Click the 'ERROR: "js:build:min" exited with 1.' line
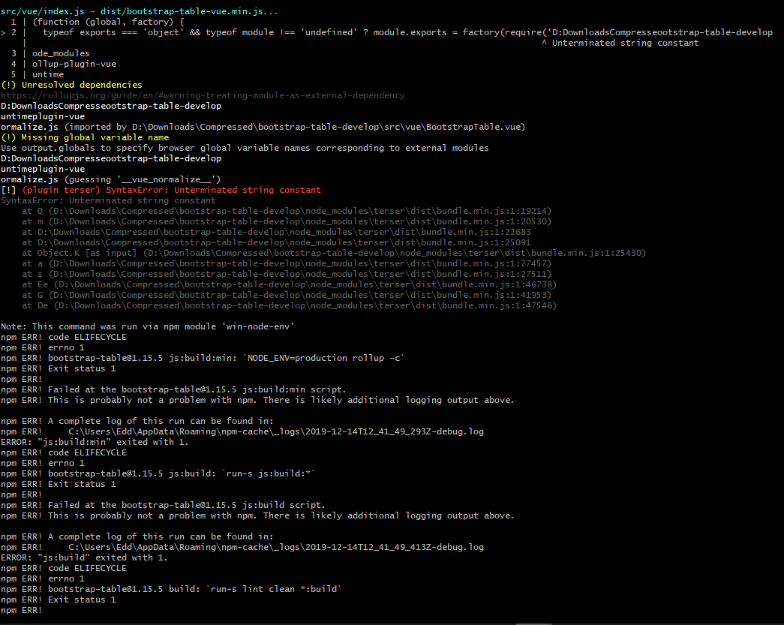Viewport: 784px width, 625px height. (95, 442)
